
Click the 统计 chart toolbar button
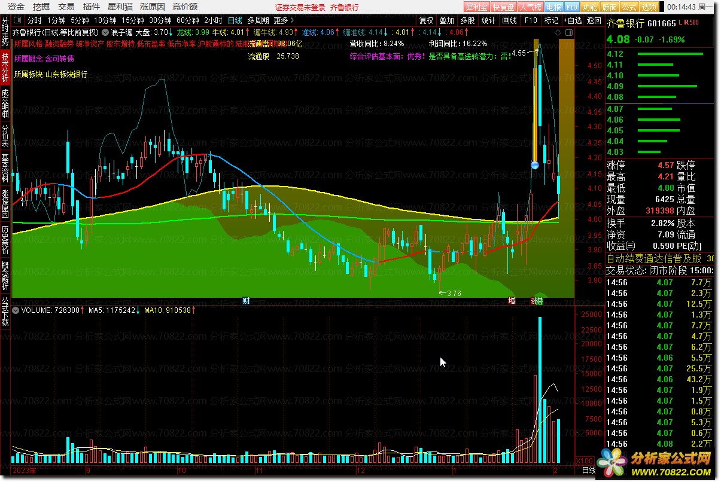pos(488,20)
